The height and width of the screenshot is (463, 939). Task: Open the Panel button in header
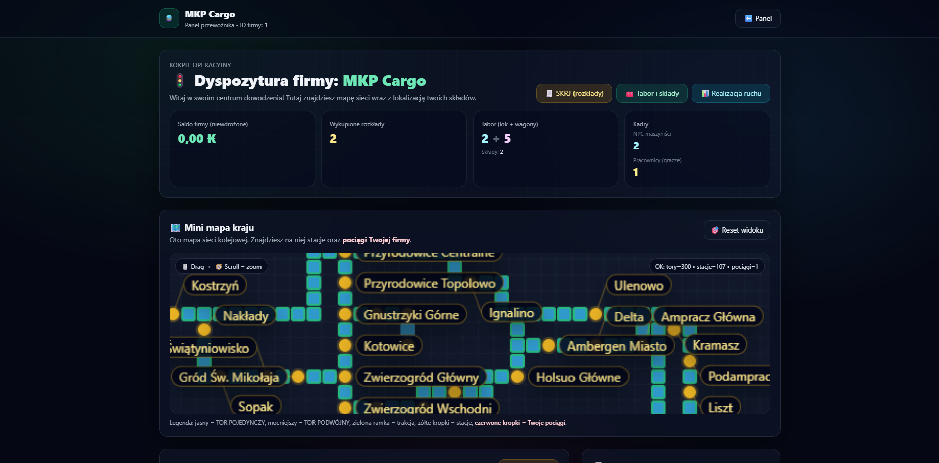pyautogui.click(x=758, y=18)
